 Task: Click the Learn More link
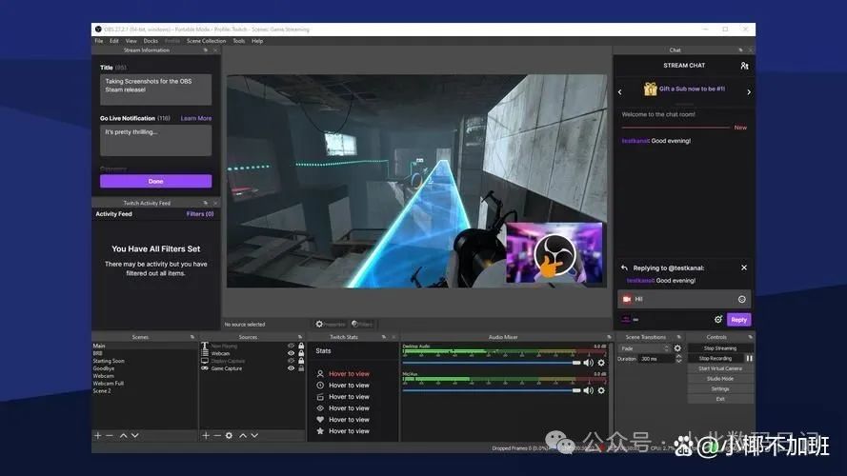click(196, 118)
